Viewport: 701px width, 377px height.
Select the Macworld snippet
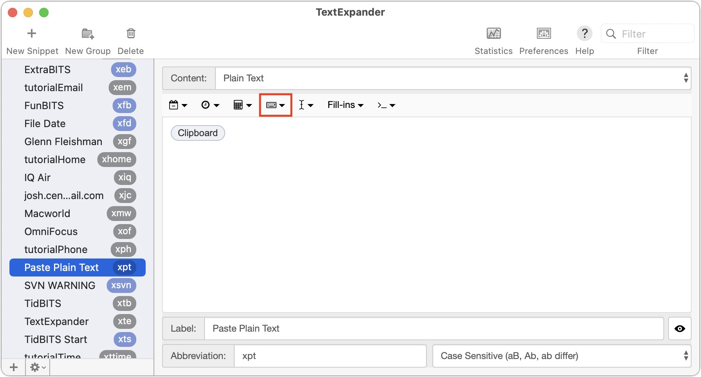tap(78, 214)
